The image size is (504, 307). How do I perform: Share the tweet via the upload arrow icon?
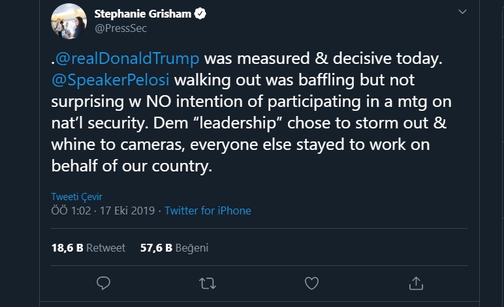tap(416, 283)
